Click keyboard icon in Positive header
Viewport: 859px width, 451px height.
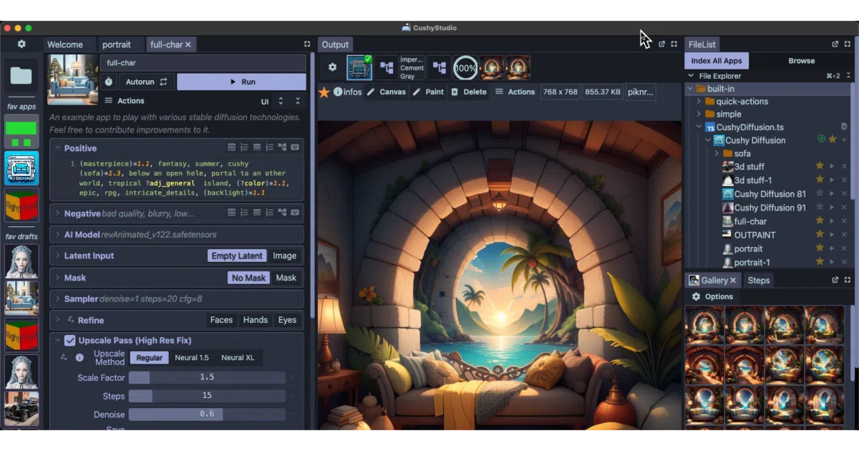tap(295, 147)
